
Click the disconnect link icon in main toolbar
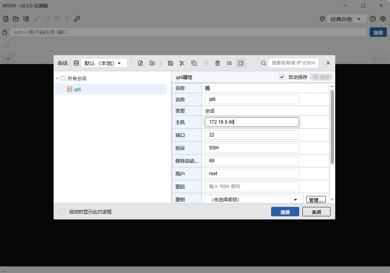[x=36, y=19]
